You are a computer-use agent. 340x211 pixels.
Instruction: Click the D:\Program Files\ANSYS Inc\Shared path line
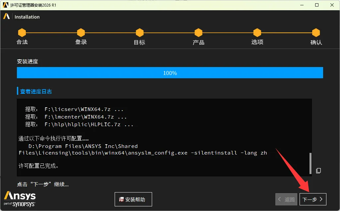point(83,146)
